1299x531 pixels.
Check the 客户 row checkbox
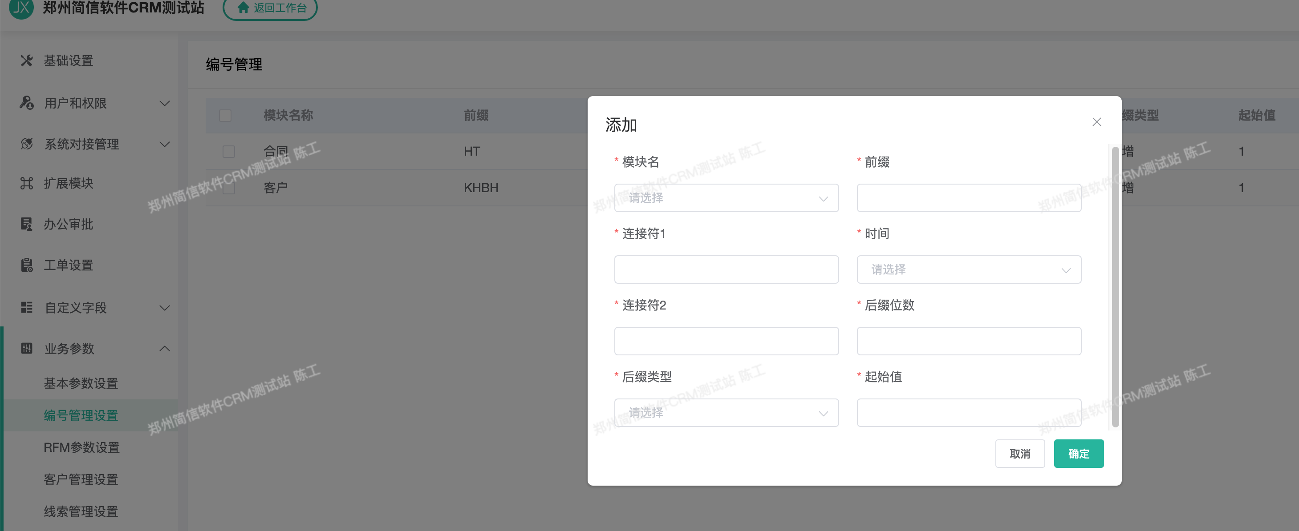[x=229, y=188]
